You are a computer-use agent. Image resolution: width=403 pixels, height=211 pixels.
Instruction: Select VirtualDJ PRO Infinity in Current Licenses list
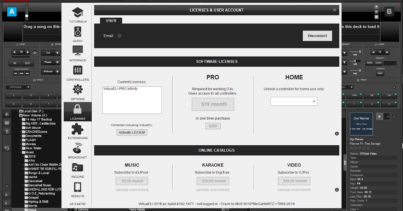pos(121,89)
